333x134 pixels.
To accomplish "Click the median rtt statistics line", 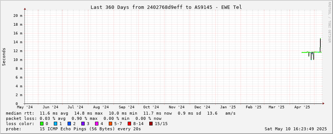I will (121, 113).
